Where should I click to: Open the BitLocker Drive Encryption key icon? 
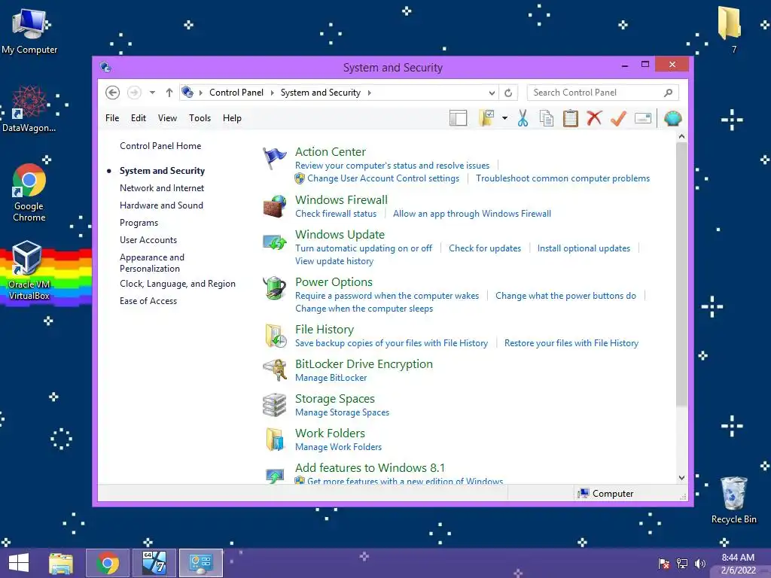pyautogui.click(x=276, y=370)
